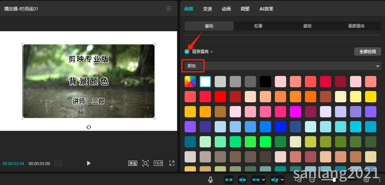Select the white background color swatch
Image resolution: width=385 pixels, height=185 pixels.
click(x=205, y=81)
